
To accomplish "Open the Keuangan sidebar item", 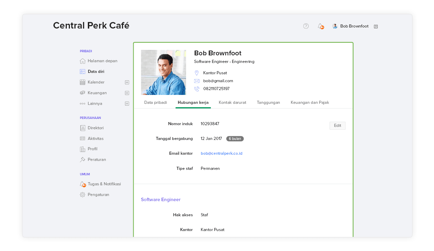I will tap(97, 93).
